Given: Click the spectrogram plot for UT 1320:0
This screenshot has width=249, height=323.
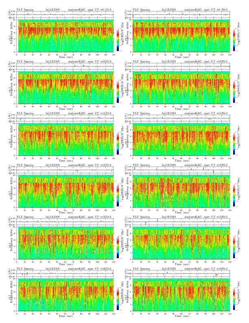Looking at the screenshot, I should [65, 243].
